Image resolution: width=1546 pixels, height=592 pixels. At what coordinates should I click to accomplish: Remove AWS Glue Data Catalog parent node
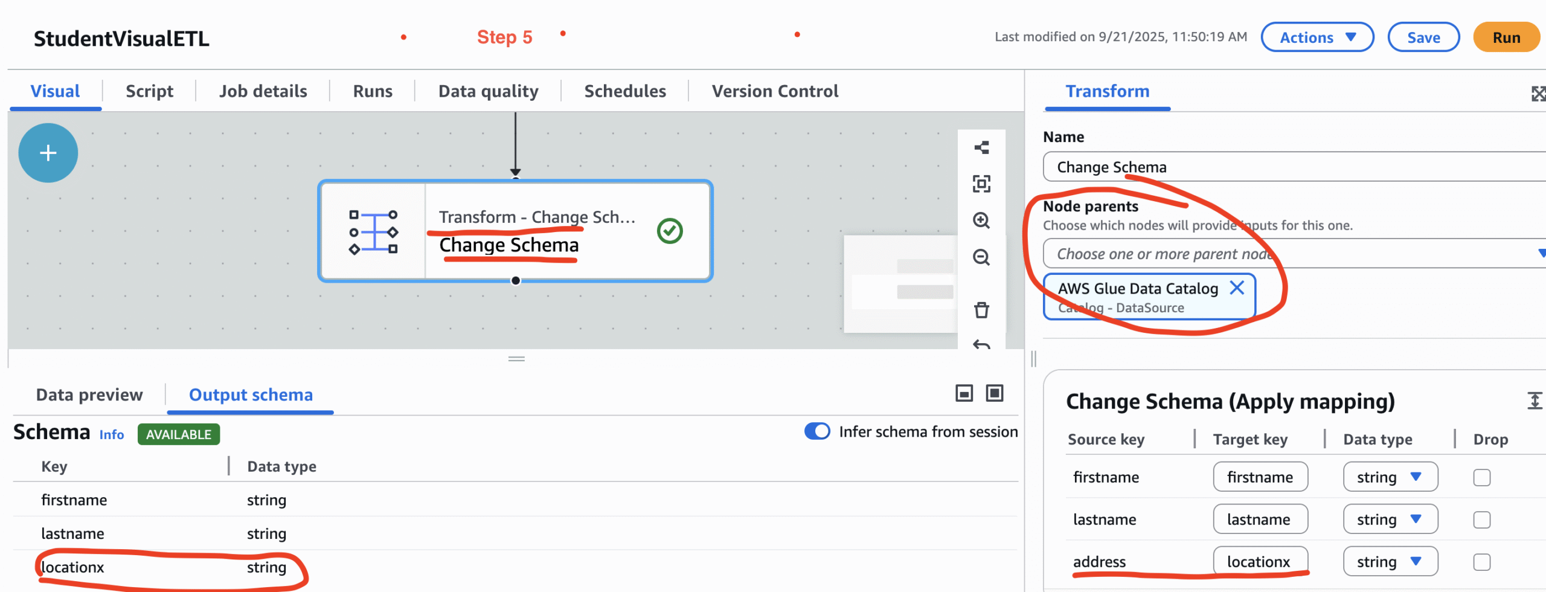click(1237, 288)
